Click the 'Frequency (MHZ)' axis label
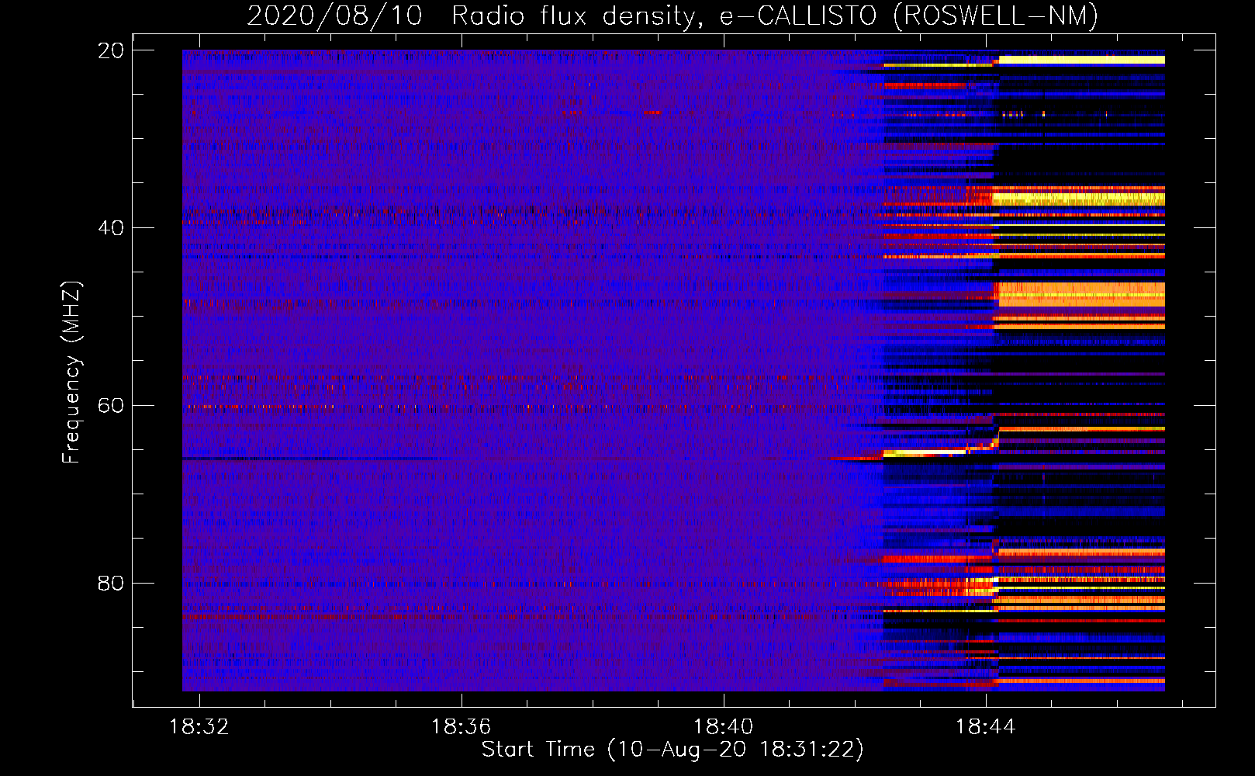This screenshot has width=1255, height=776. 71,372
